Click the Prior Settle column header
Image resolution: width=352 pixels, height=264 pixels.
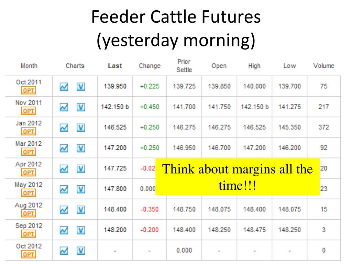click(x=184, y=66)
